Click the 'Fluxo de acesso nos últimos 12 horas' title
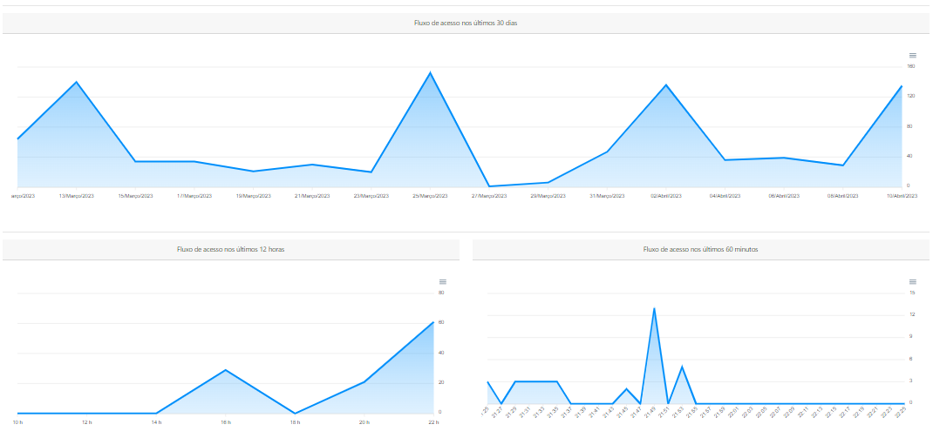The width and height of the screenshot is (933, 438). tap(230, 249)
